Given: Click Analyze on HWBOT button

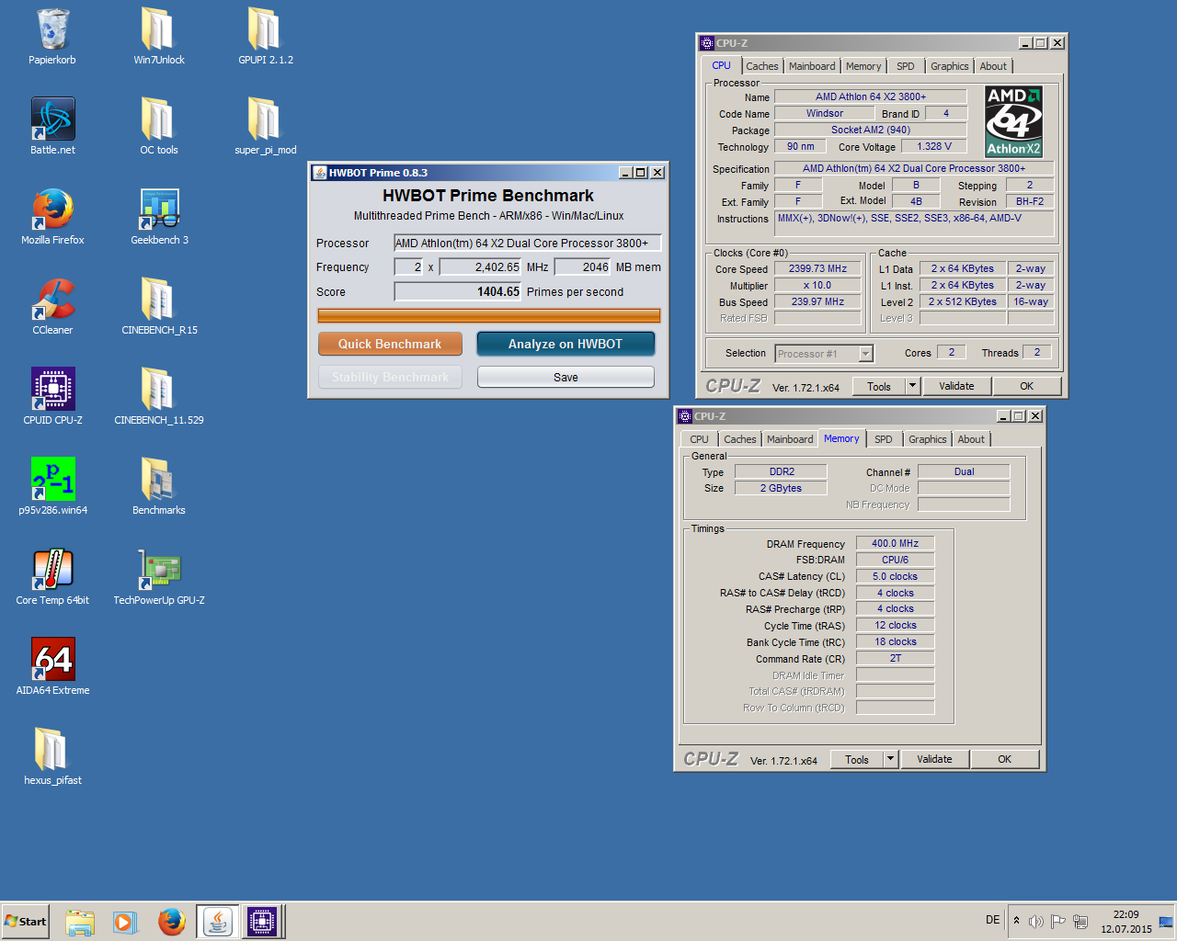Looking at the screenshot, I should click(566, 344).
